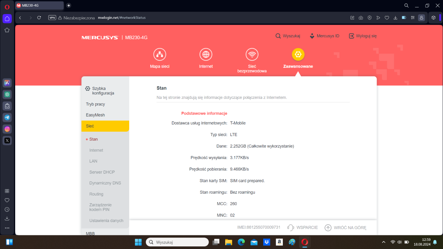
Task: Go to Dynamiczny DNS settings
Action: (x=105, y=183)
